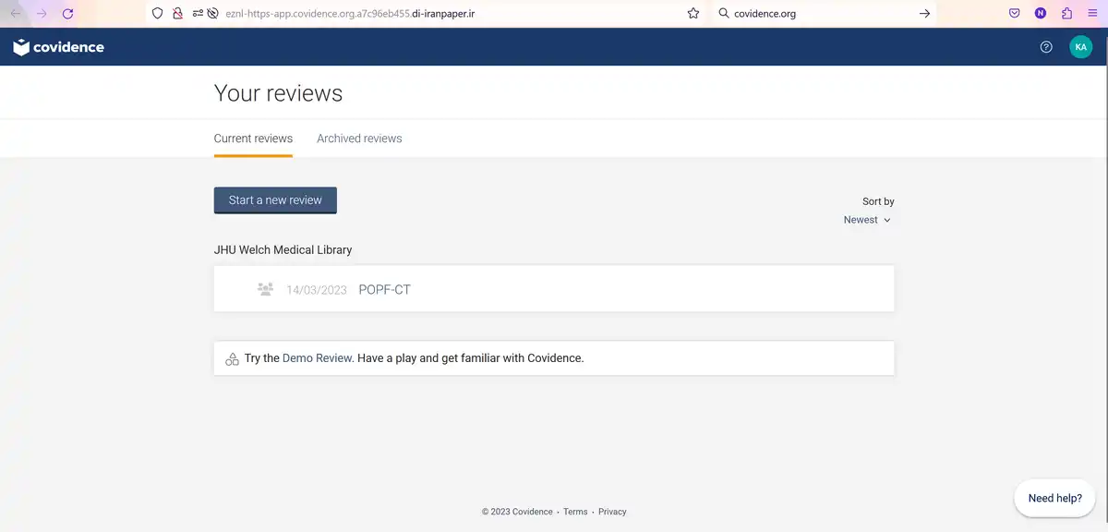Select the Current reviews tab
The image size is (1108, 532).
click(x=253, y=139)
